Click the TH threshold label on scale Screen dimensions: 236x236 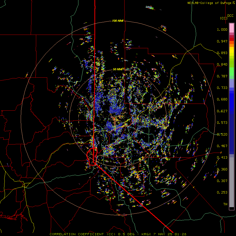pyautogui.click(x=225, y=204)
